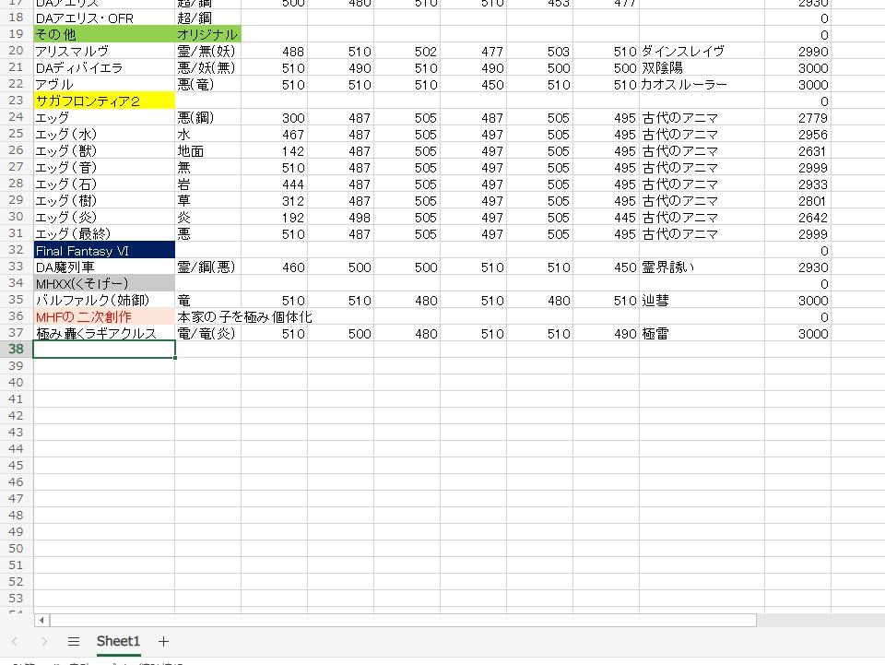This screenshot has height=665, width=885.
Task: Select the 双陰陽 cell
Action: point(702,67)
